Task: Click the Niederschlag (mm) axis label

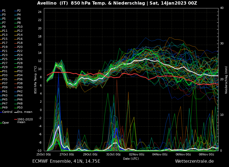Action: (226, 80)
